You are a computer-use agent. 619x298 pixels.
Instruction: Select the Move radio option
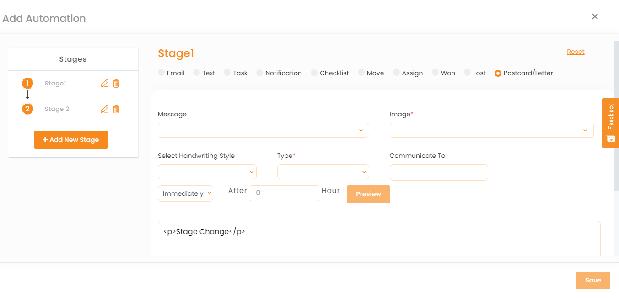click(361, 73)
